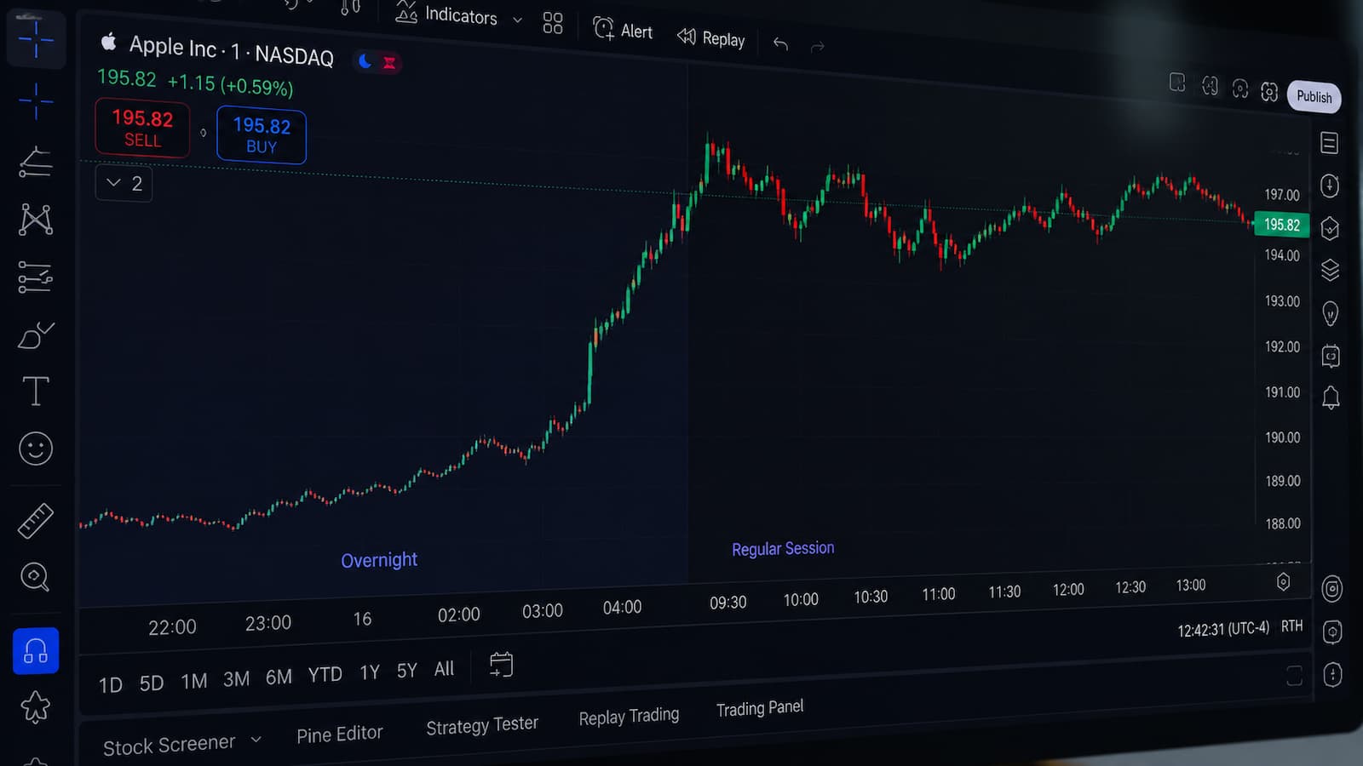Open favorites star toolbar icon

[x=36, y=706]
